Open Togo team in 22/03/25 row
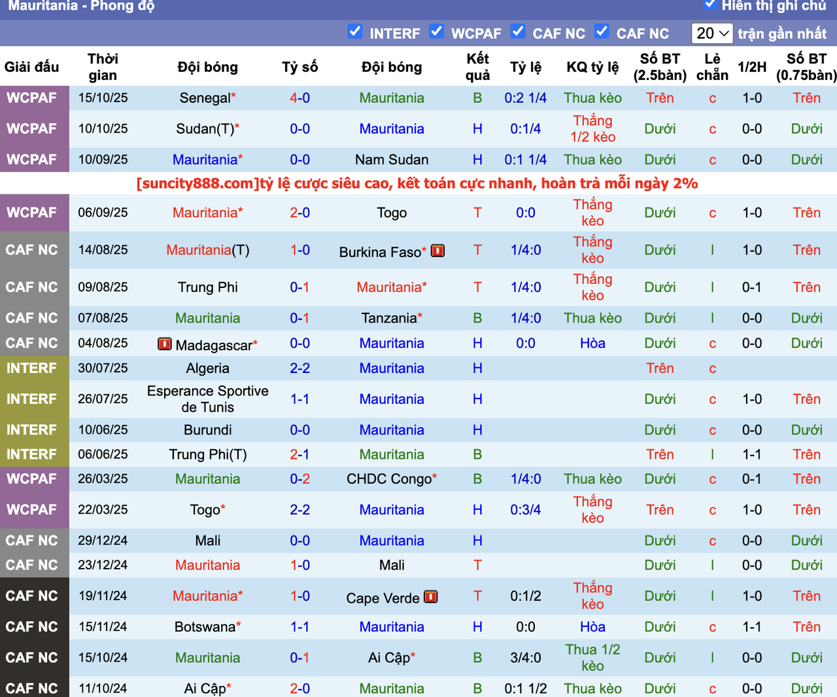The image size is (837, 697). pos(205,510)
